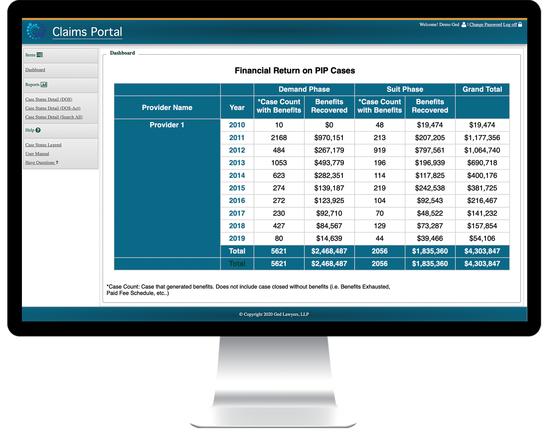View the Case Status Legend
Screen dimensions: 547x431
(43, 145)
